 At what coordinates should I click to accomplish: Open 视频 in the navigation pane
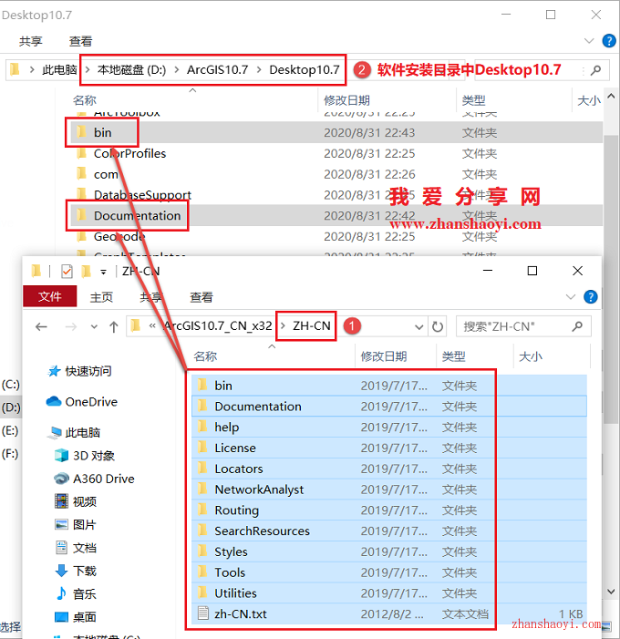[x=76, y=501]
